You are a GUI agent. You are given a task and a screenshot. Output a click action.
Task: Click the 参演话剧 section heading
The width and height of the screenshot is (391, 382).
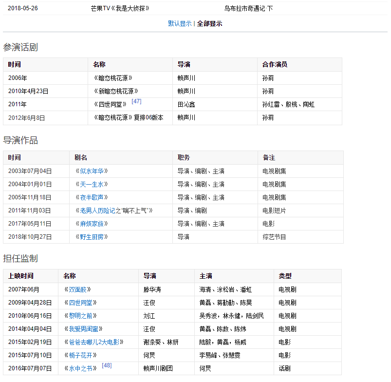[x=20, y=47]
